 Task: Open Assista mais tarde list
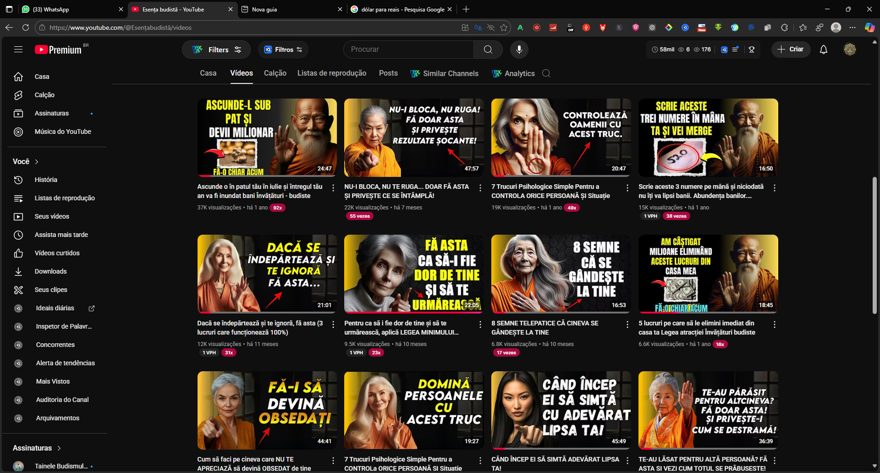click(61, 235)
